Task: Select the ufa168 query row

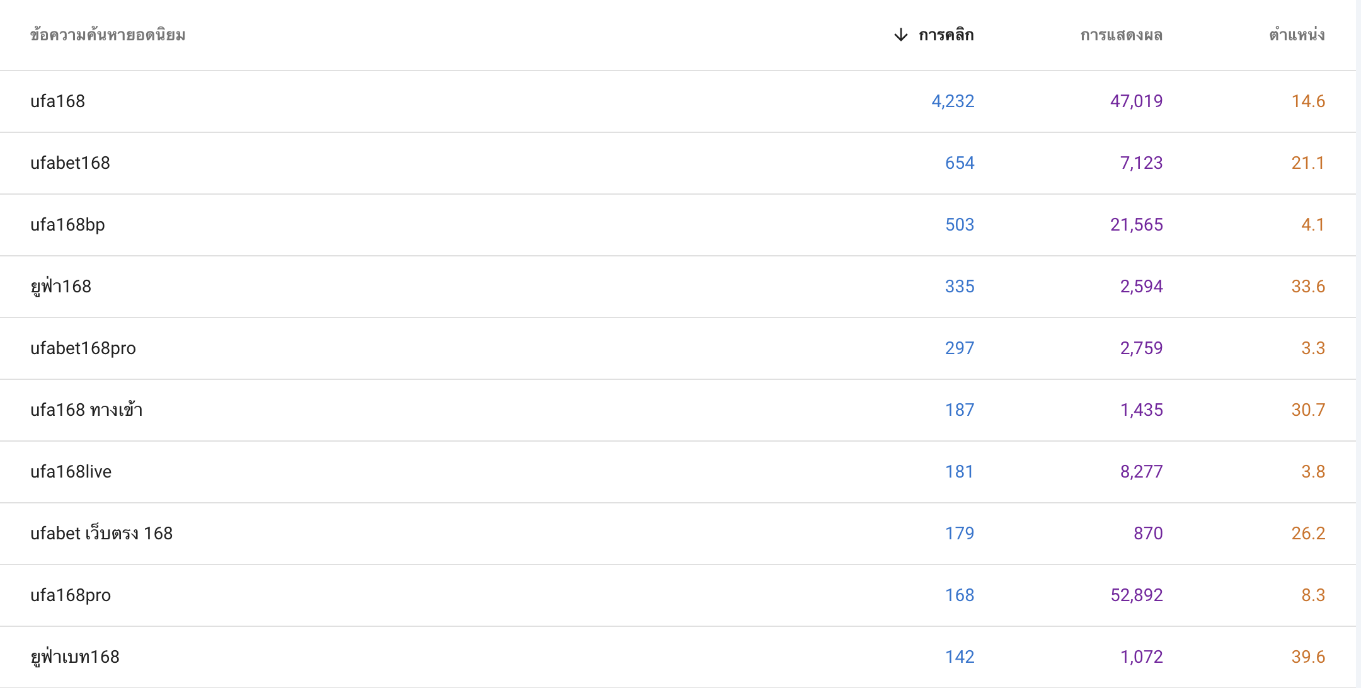Action: coord(678,101)
